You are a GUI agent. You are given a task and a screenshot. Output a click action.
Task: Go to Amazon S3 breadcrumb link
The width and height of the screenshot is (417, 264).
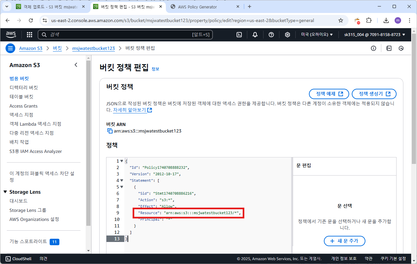pos(31,48)
